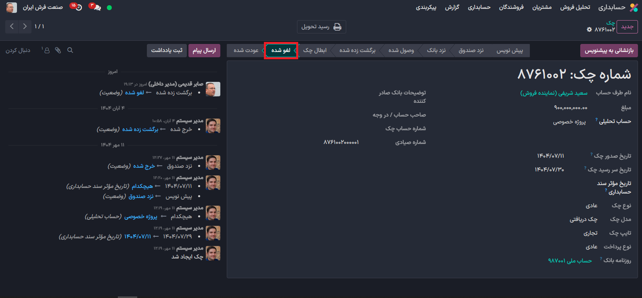
Task: Open the سعید شریفی partner link
Action: pos(554,93)
